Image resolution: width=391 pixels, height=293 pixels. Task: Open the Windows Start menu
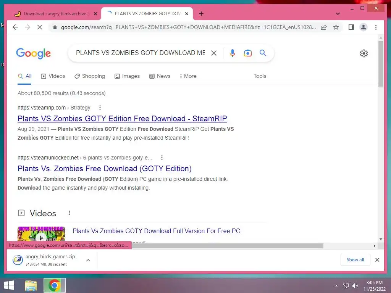click(9, 285)
